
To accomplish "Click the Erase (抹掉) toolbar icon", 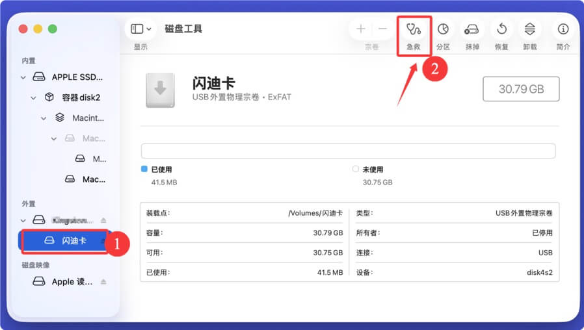I will click(x=471, y=29).
